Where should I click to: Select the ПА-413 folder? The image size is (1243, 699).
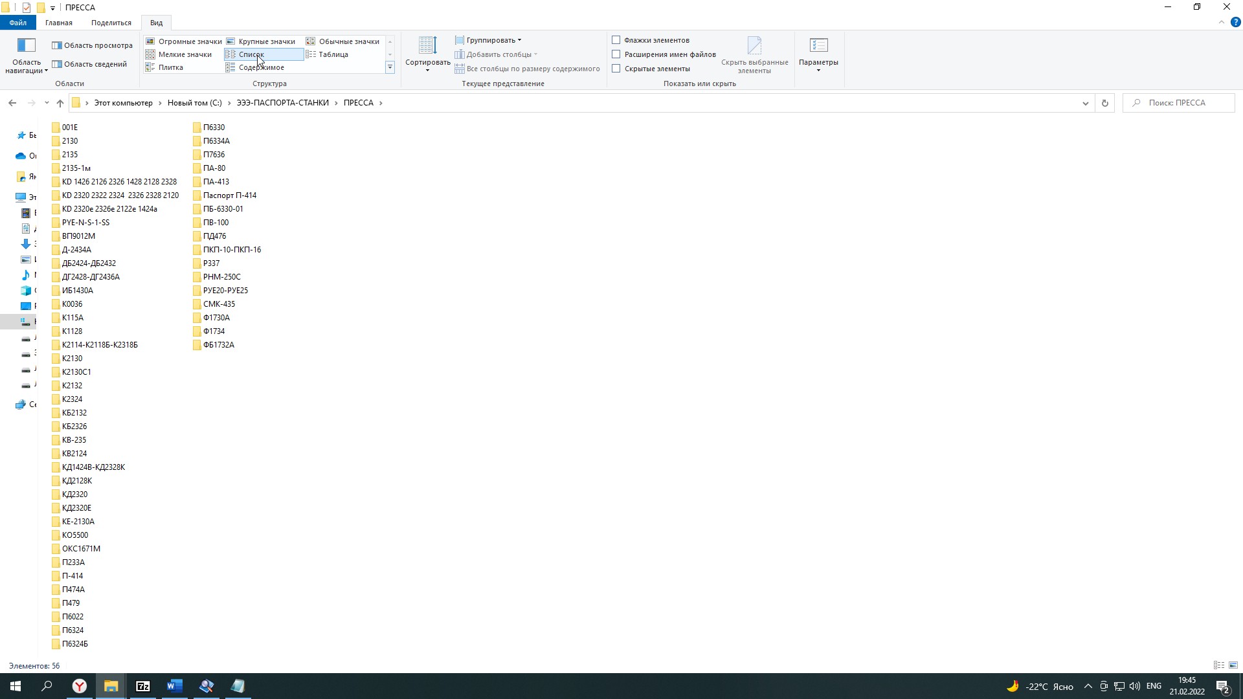pyautogui.click(x=216, y=182)
